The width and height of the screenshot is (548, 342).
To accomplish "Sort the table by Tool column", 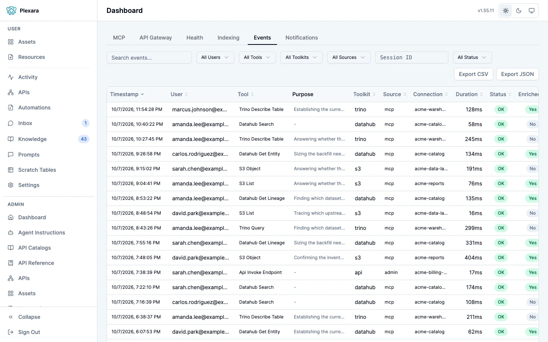I will pos(246,94).
